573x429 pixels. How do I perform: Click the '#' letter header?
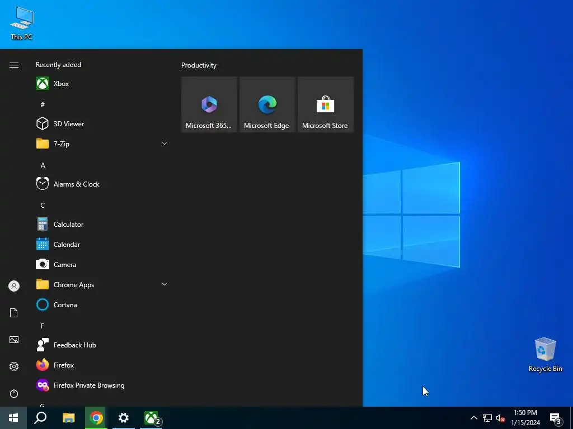(x=43, y=104)
